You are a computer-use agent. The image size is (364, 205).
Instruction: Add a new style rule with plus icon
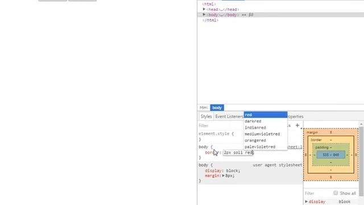point(297,125)
